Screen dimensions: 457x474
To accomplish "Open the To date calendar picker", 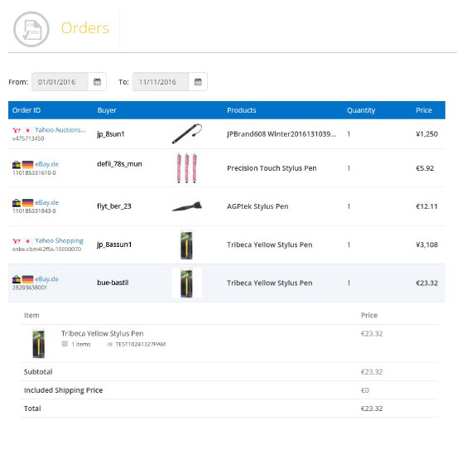I will [x=198, y=81].
